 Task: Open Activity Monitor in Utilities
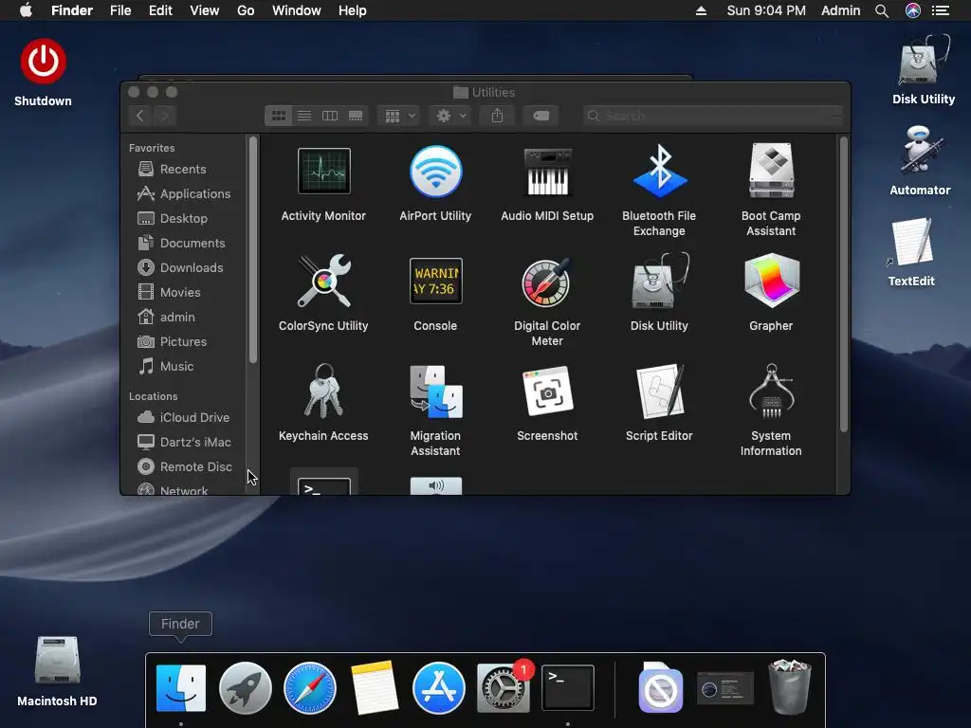pos(324,172)
